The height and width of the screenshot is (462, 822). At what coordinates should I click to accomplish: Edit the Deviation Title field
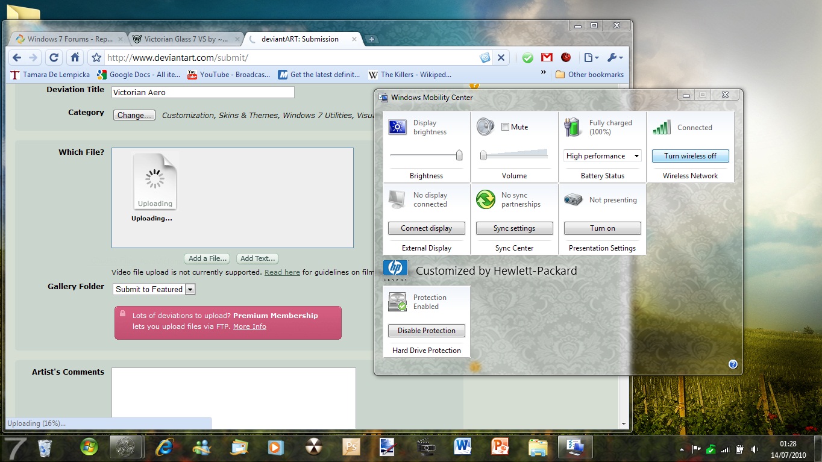coord(203,92)
